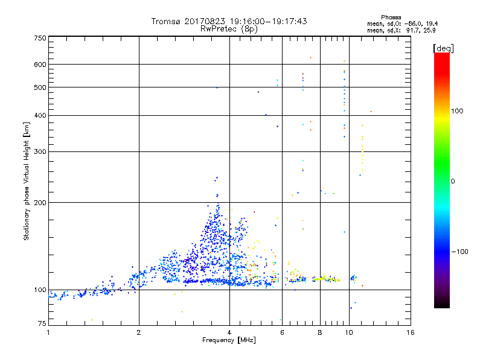Screen dimensions: 483x362
Task: Click the y-axis label 'Stationary phase Virtual Height [km]'
Action: coord(26,181)
